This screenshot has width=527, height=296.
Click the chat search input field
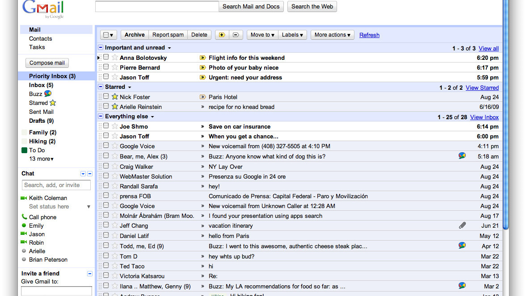click(x=56, y=185)
